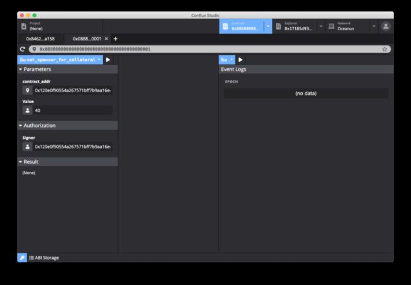Screen dimensions: 411x285
Task: Edit the contract_addr input field
Action: point(73,90)
